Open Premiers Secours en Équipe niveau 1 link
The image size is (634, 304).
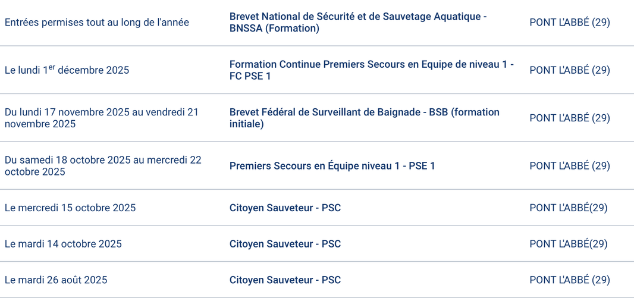tap(332, 166)
